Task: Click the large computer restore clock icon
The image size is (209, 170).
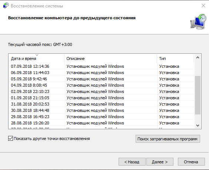Action: click(x=198, y=21)
